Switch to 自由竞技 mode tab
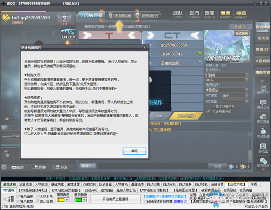This screenshot has height=210, width=271. 91,15
